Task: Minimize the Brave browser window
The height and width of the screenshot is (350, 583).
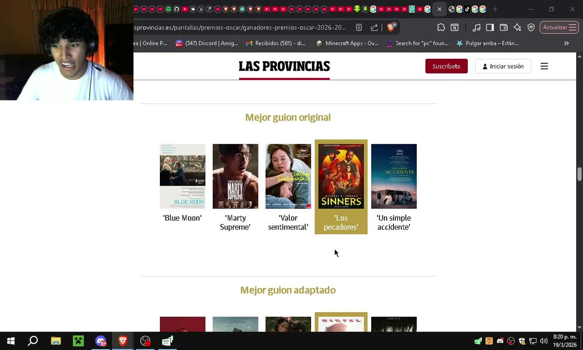Action: click(531, 9)
